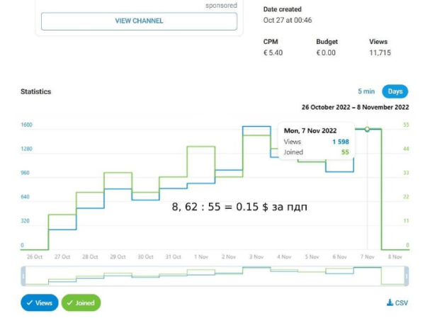Click the € 5.40 CPM value
The width and height of the screenshot is (425, 323).
click(273, 53)
